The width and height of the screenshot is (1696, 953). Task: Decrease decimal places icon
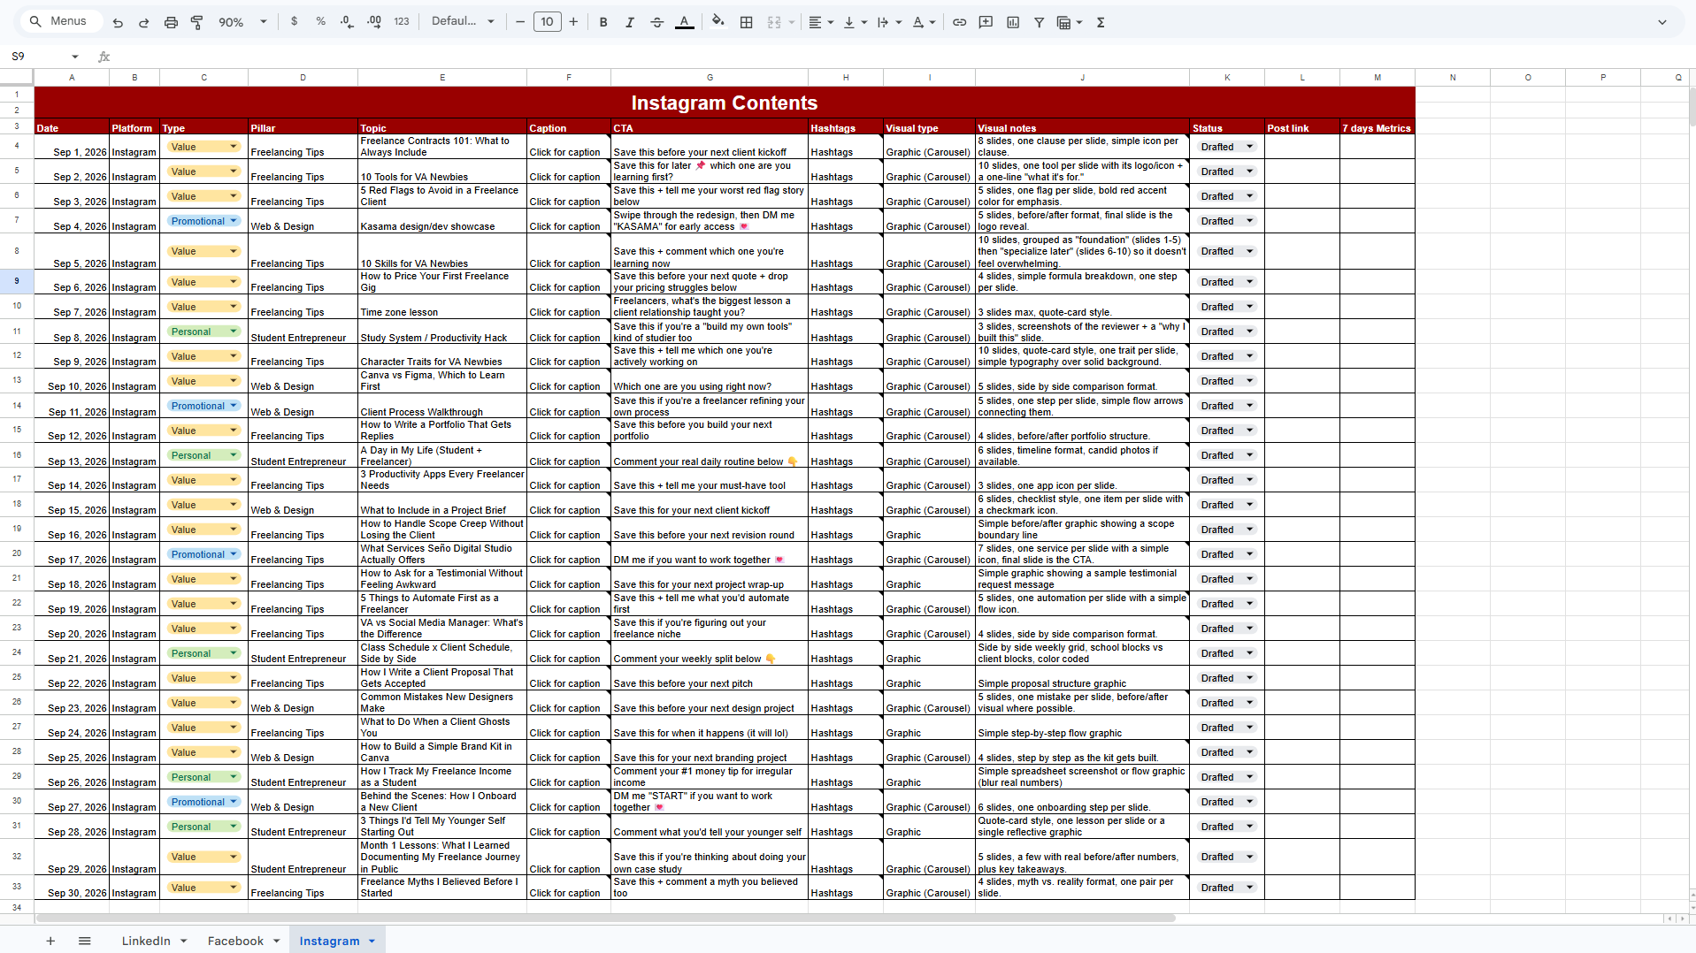point(347,22)
